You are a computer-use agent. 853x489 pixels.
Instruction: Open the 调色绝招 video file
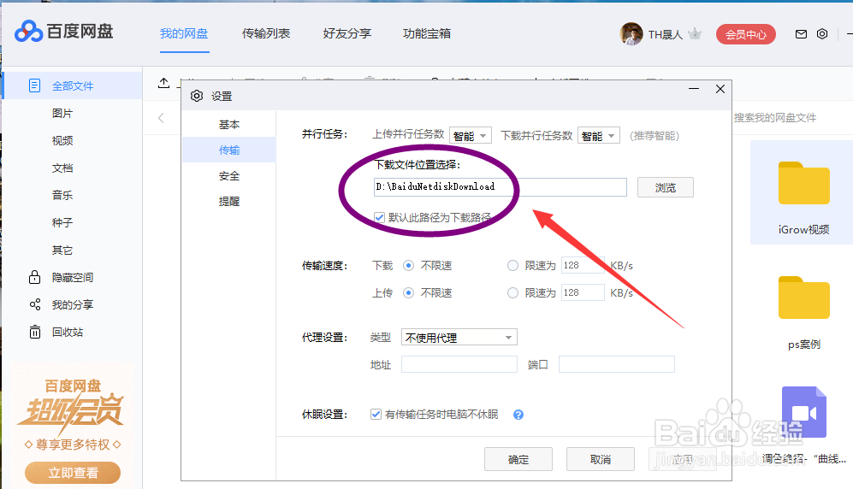(803, 425)
